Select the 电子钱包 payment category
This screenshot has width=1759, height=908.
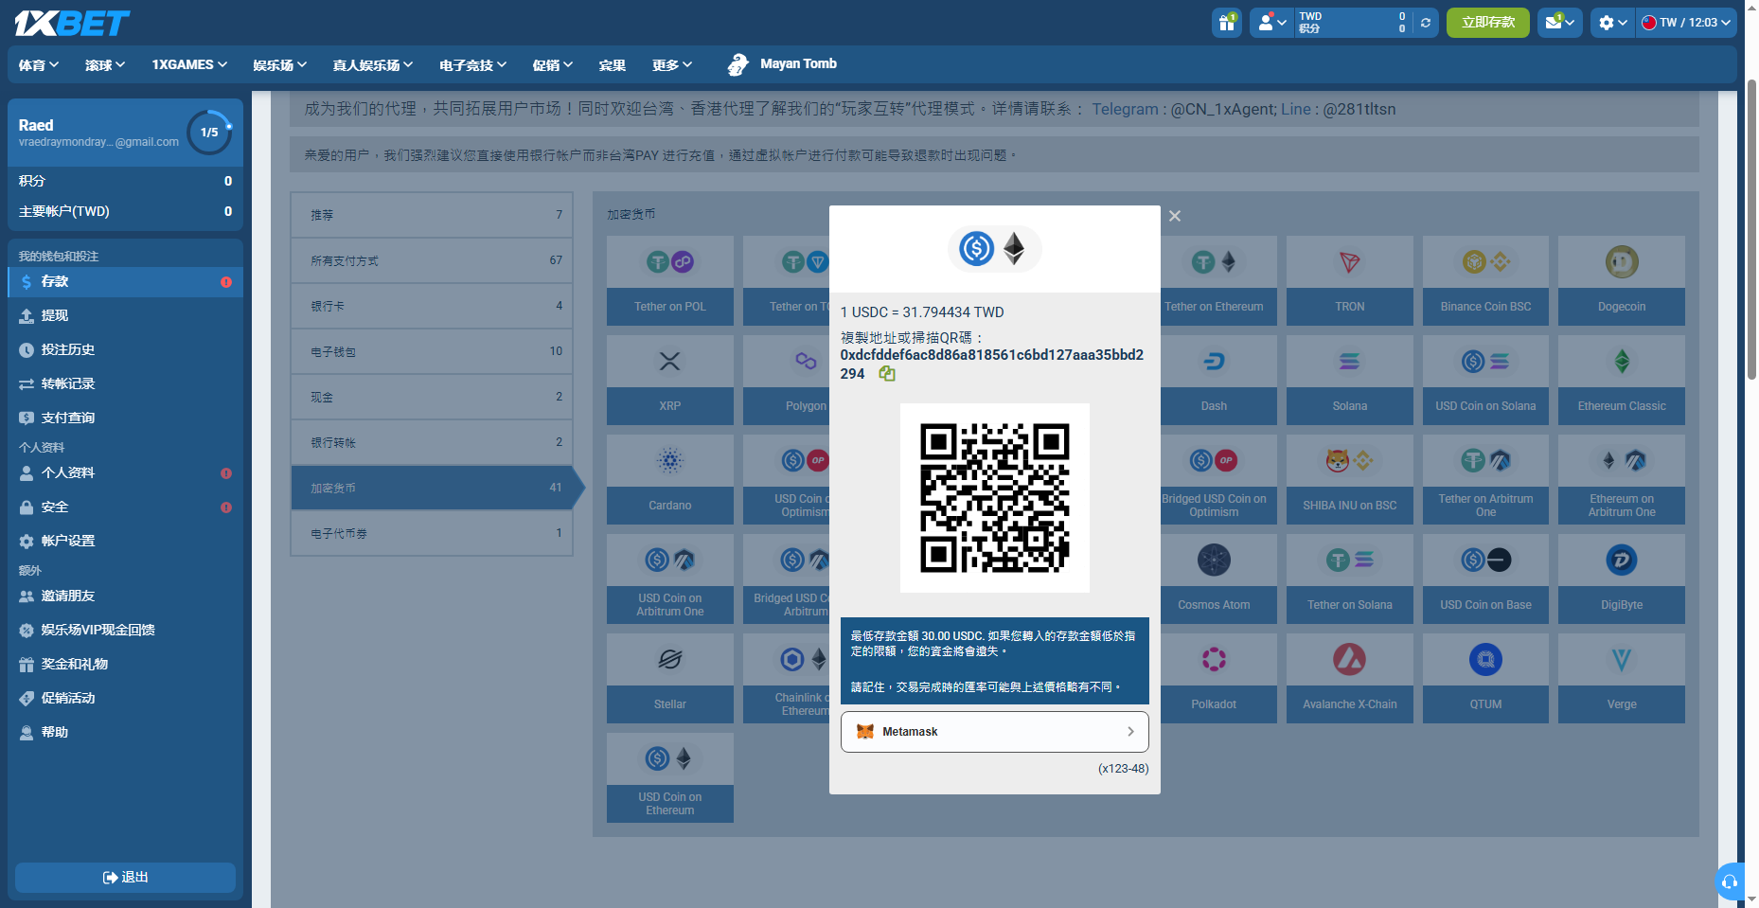[432, 351]
